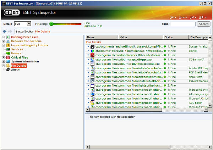This screenshot has height=150, width=213.
Task: Click the XML Editor file icon
Action: coord(92,103)
